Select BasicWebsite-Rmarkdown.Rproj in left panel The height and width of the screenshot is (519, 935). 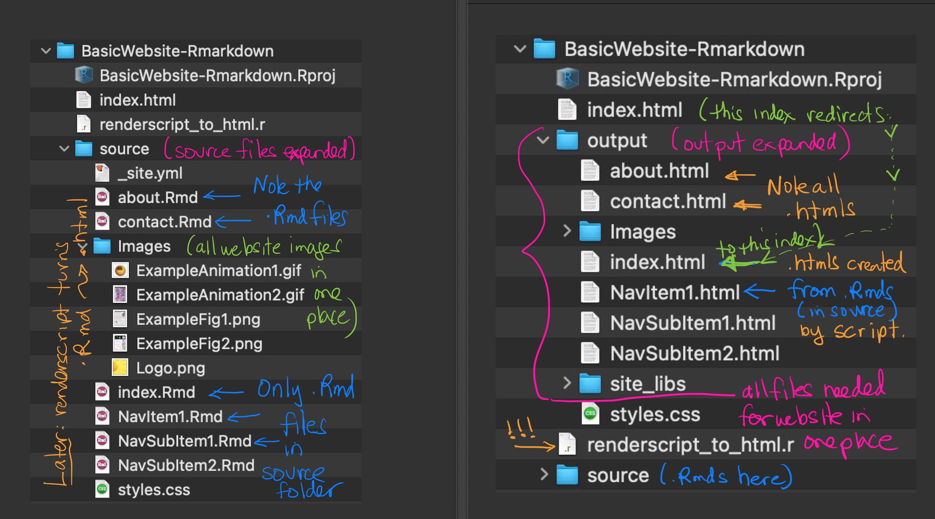(218, 76)
